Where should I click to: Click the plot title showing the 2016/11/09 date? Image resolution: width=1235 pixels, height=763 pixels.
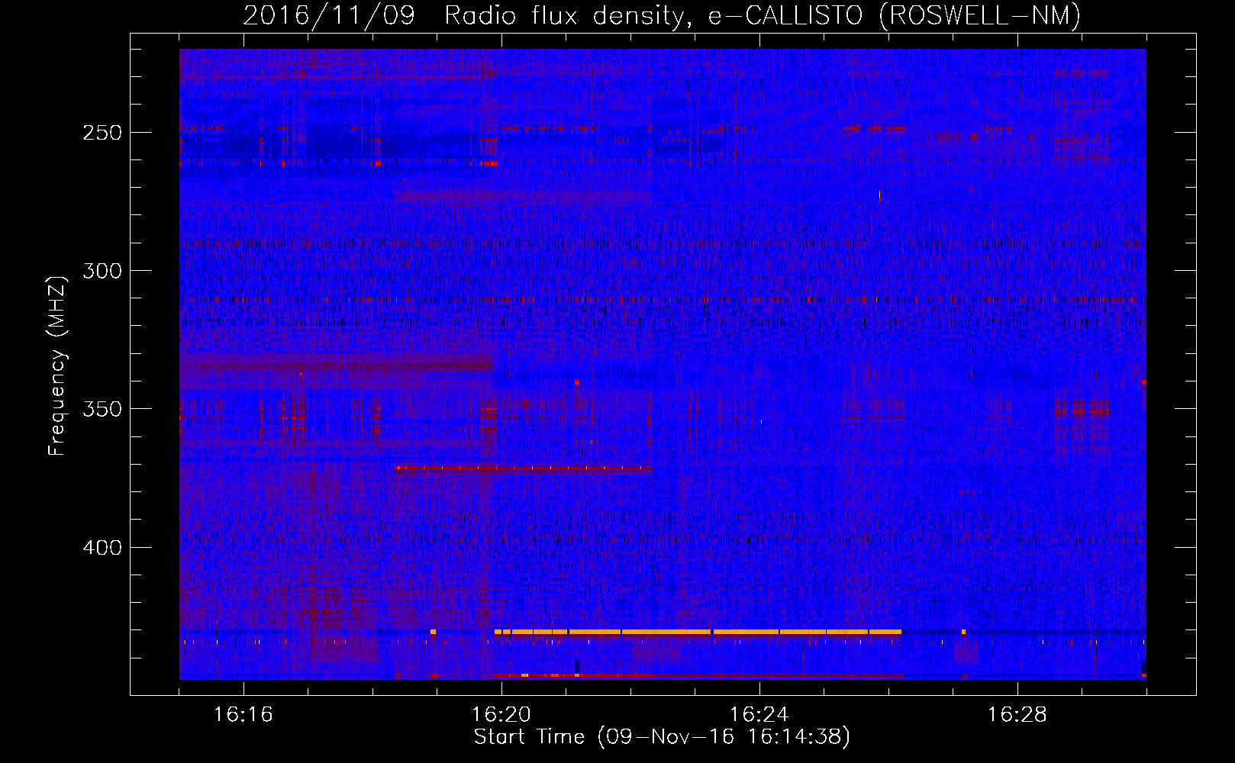click(662, 15)
